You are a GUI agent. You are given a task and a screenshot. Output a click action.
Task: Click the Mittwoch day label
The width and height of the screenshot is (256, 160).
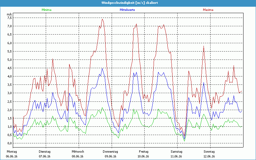click(78, 152)
